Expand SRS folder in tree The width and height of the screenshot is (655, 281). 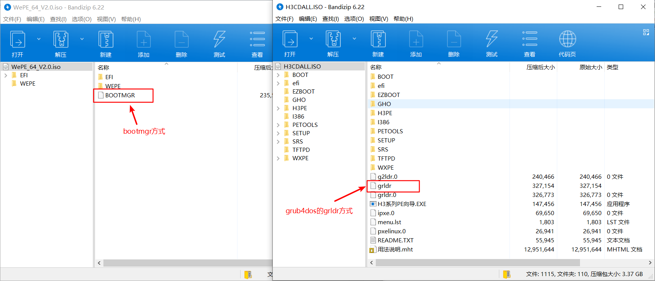pos(278,142)
